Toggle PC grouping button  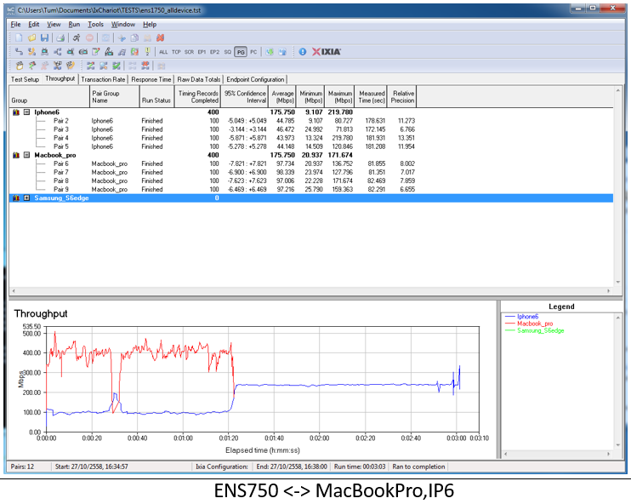[x=253, y=52]
